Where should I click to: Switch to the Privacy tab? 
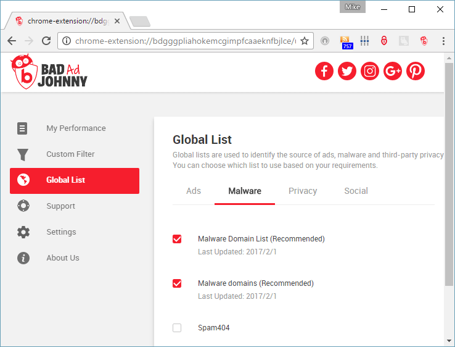pyautogui.click(x=303, y=191)
